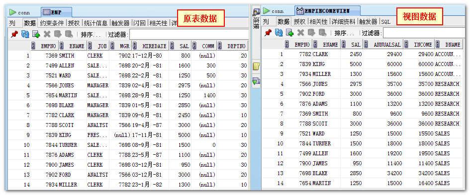This screenshot has height=195, width=470.
Task: Click 排序... button in EMPINCOMEVIEW toolbar
Action: (x=344, y=33)
